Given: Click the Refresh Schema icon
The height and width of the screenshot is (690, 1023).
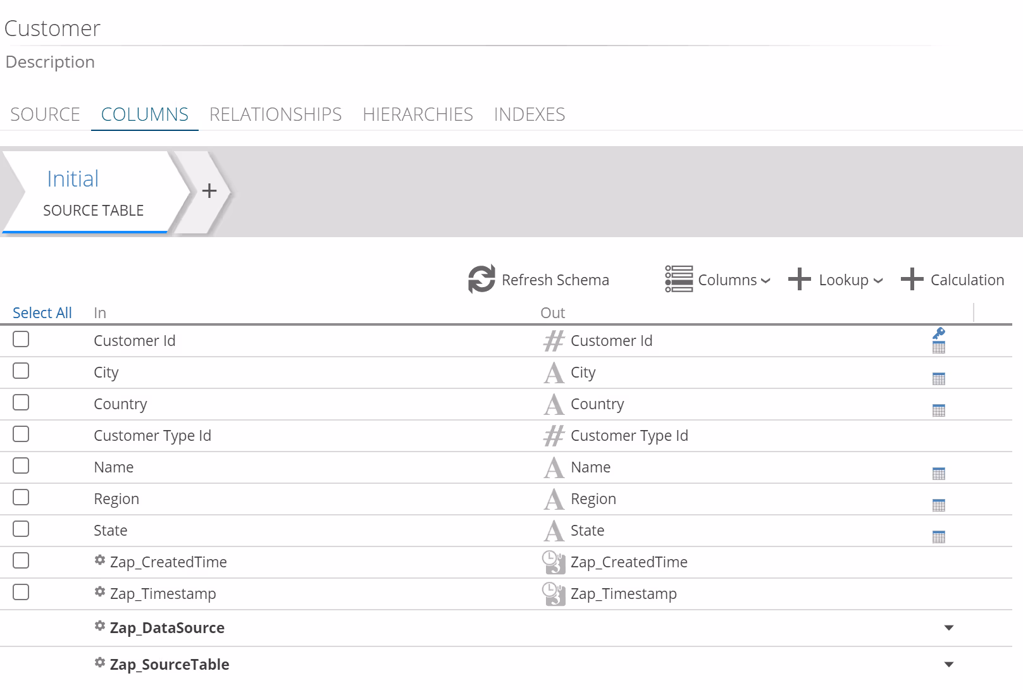Looking at the screenshot, I should point(481,279).
